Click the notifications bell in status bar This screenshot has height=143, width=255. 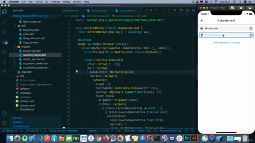(x=192, y=131)
